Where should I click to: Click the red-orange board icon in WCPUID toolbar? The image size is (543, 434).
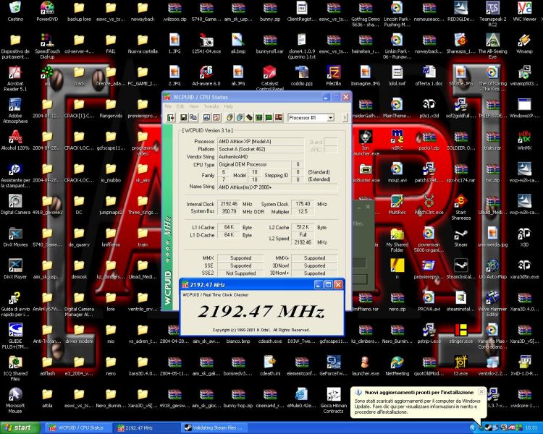(278, 118)
